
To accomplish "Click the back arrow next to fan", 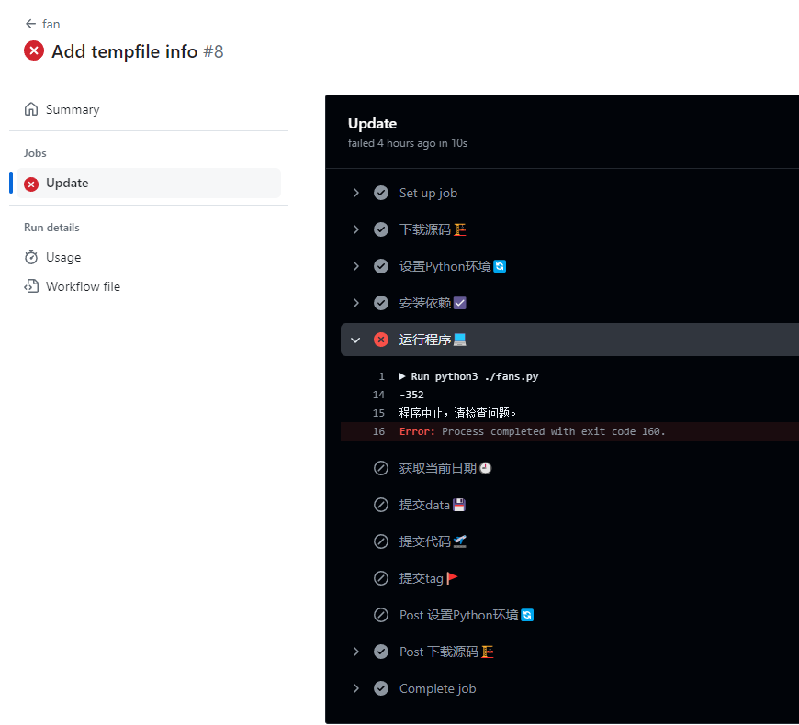I will (30, 24).
